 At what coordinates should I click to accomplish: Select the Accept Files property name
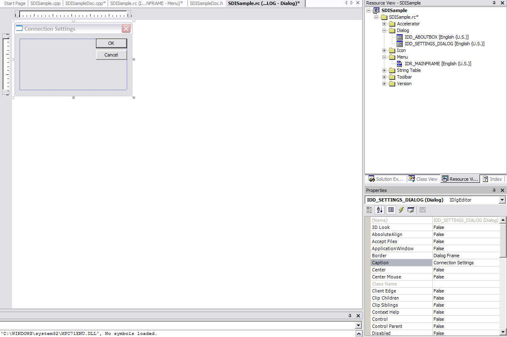tap(401, 241)
